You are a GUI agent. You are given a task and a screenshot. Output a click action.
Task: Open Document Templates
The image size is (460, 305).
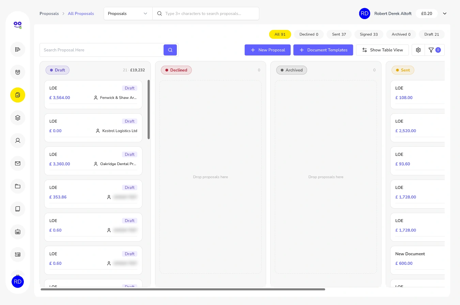click(323, 50)
